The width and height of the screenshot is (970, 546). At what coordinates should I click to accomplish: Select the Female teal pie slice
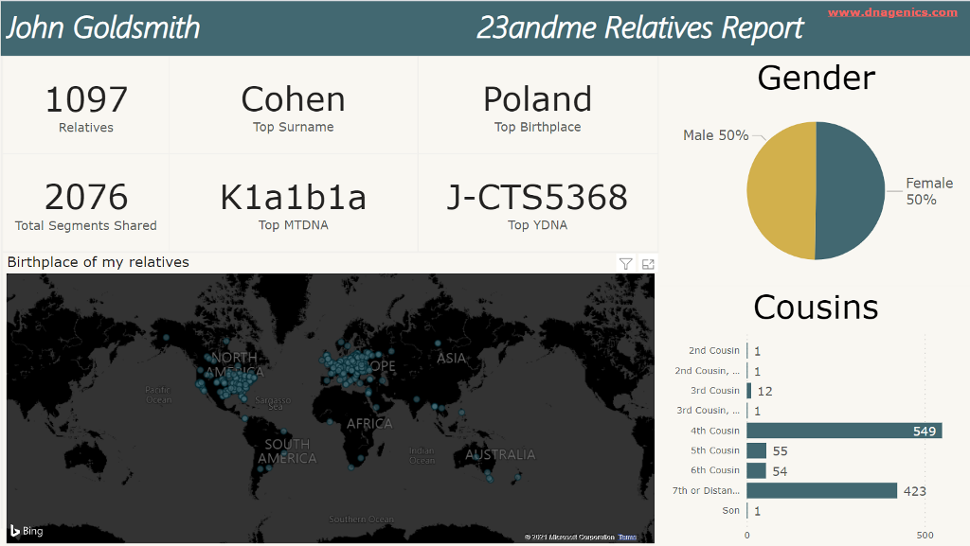[851, 191]
